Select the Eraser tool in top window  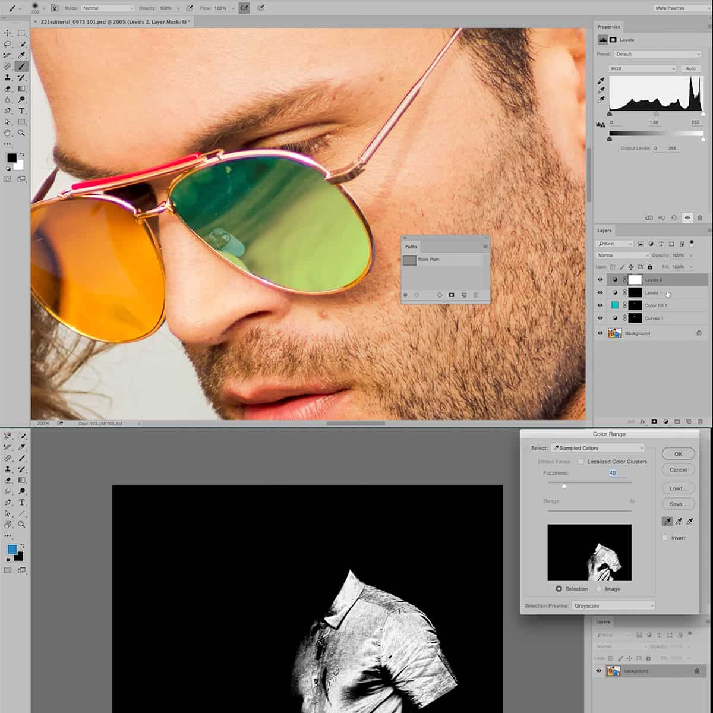[x=8, y=89]
